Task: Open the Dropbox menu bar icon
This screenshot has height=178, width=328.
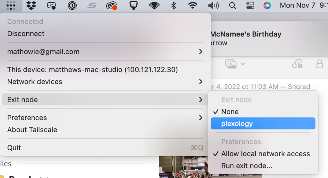Action: point(31,5)
